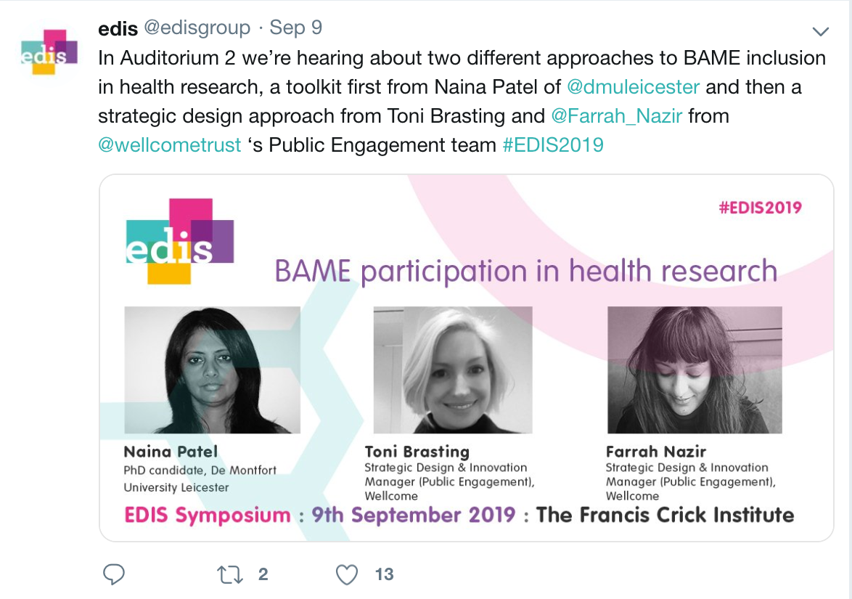The image size is (852, 599).
Task: Click the pink #EDIS2019 tag in the image
Action: click(x=760, y=208)
